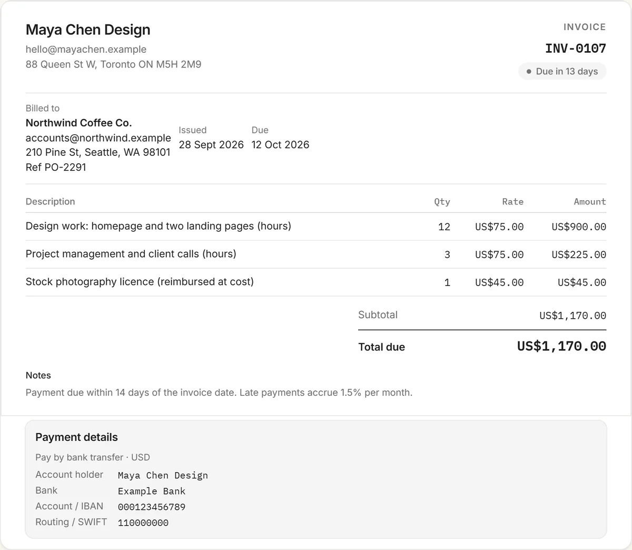Click the US$45.00 amount for Stock photography

tap(582, 282)
